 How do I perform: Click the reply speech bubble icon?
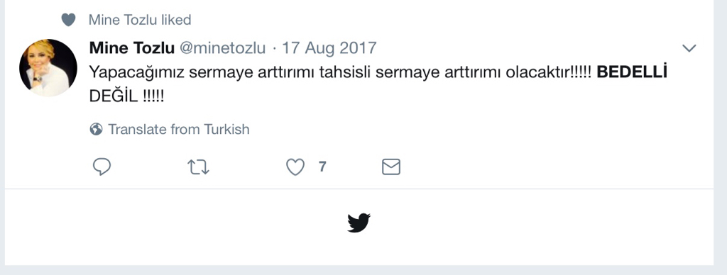click(x=102, y=167)
